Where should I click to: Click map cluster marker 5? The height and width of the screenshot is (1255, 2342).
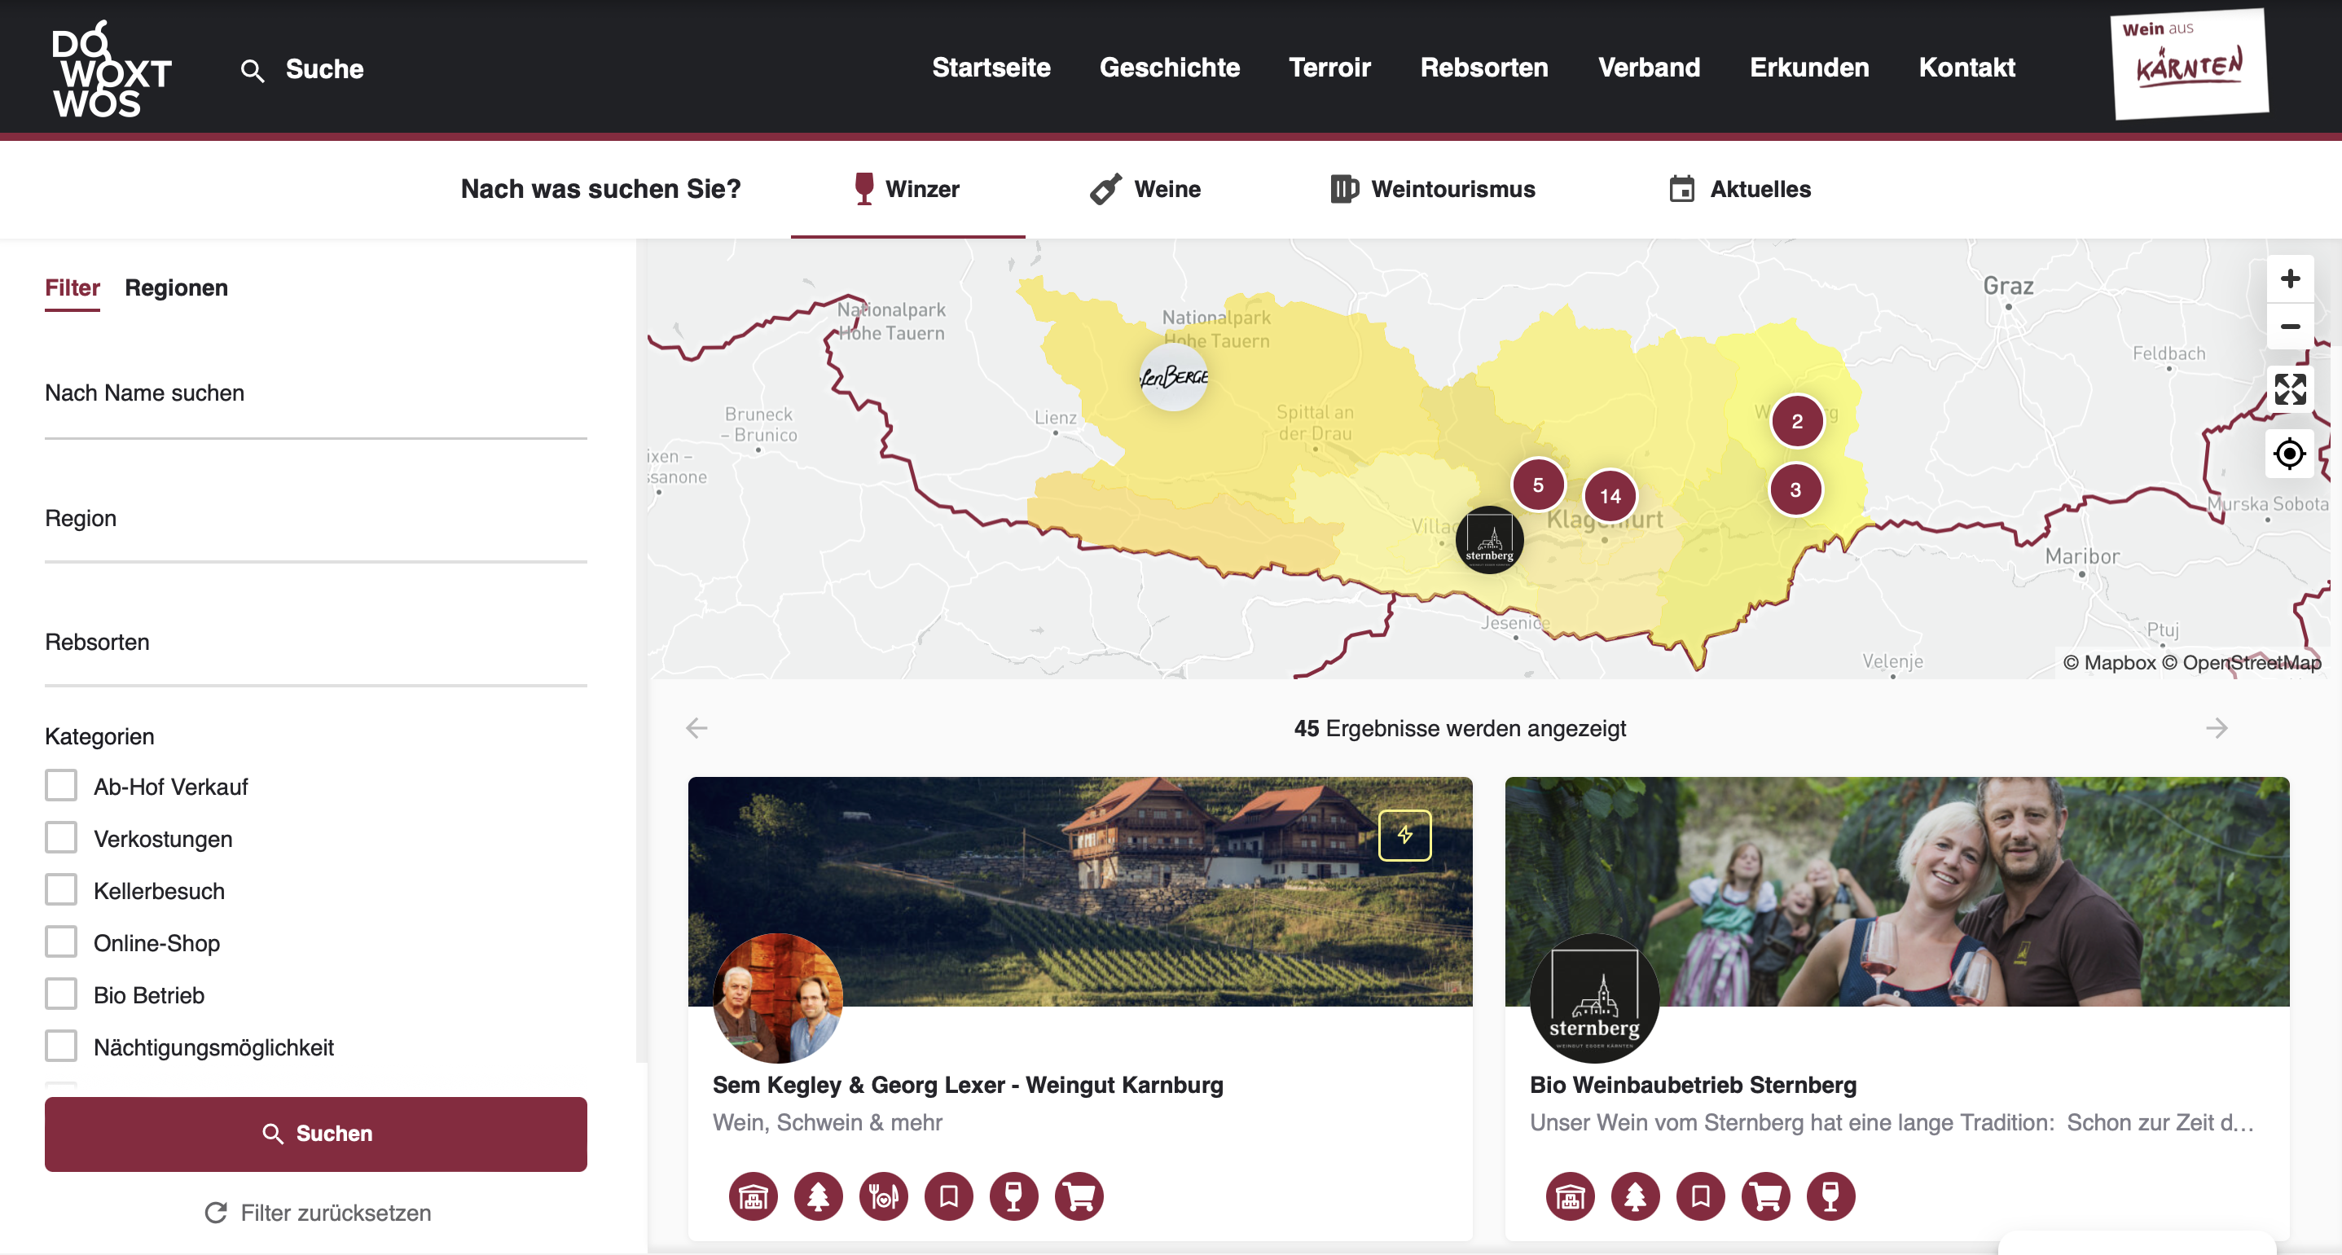1537,485
